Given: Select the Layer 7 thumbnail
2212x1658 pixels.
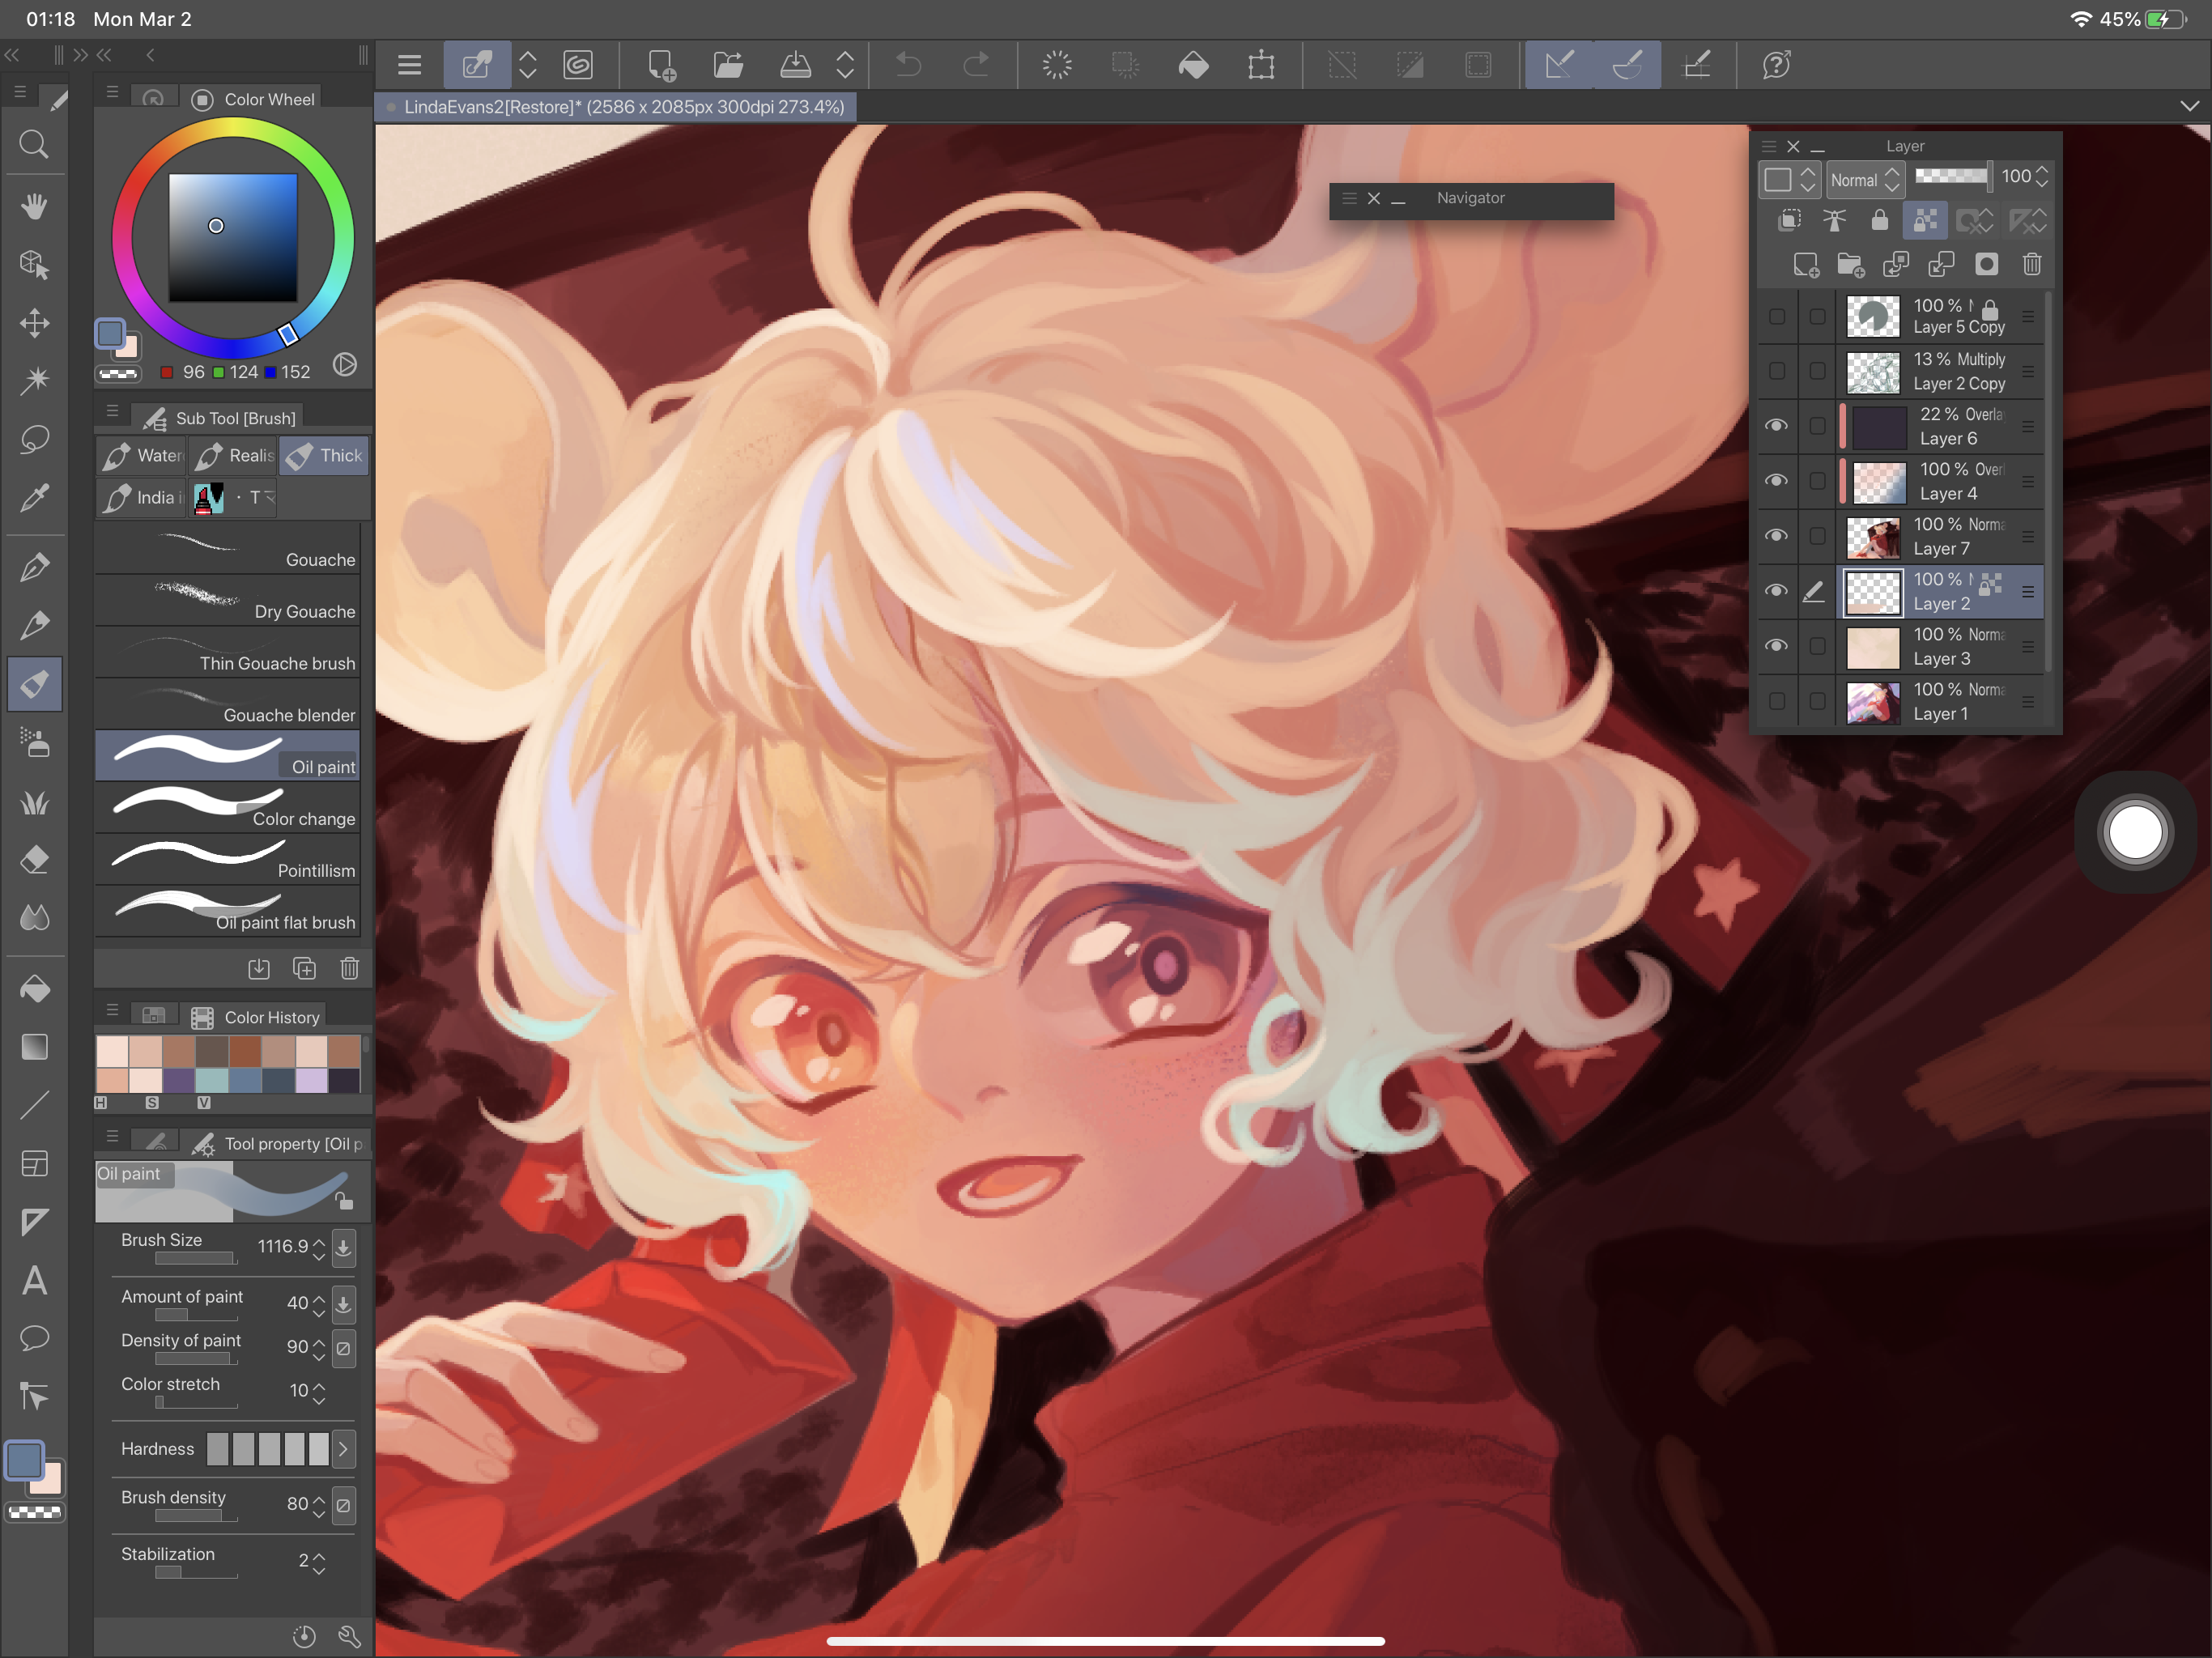Looking at the screenshot, I should [1872, 537].
